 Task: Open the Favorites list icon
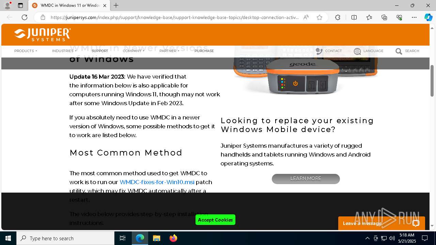coord(369,17)
